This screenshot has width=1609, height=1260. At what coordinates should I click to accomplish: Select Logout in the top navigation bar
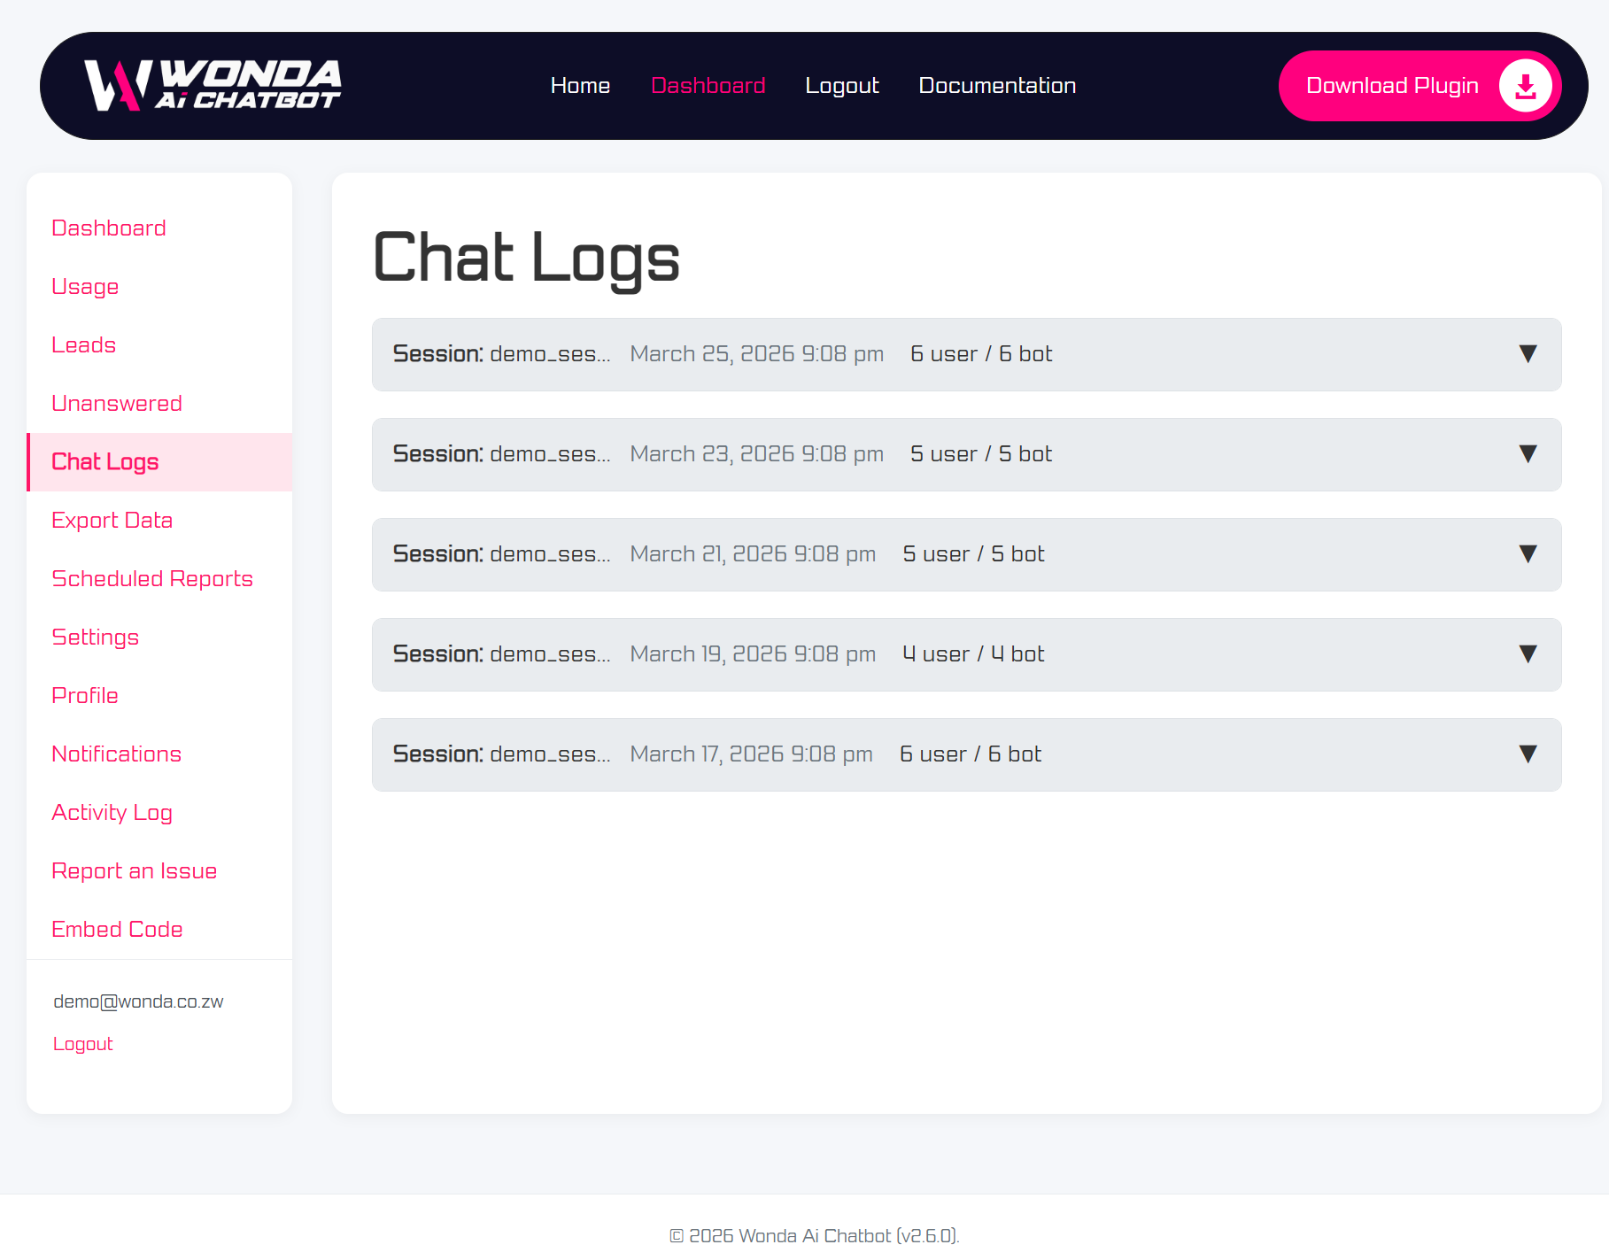click(841, 86)
